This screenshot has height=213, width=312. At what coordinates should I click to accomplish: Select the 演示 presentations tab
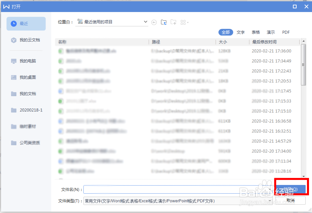tap(270, 32)
